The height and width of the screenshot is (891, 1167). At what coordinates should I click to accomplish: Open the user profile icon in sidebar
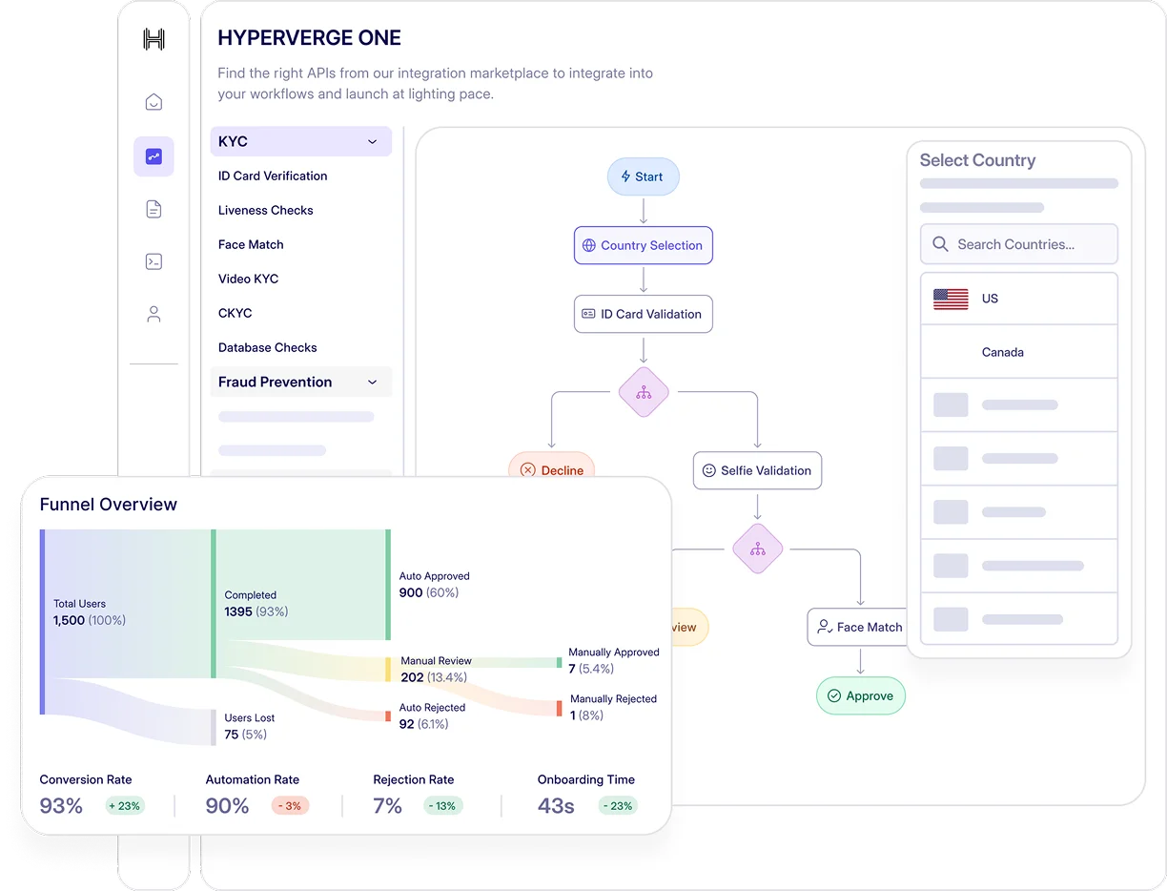point(154,314)
